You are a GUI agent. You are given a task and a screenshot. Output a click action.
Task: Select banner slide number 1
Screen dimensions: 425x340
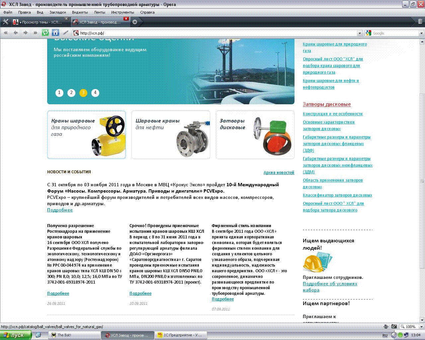click(59, 93)
